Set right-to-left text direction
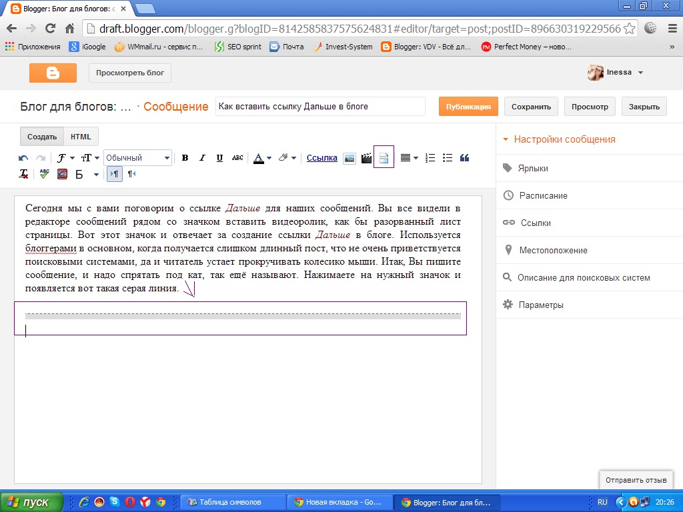 click(x=131, y=174)
